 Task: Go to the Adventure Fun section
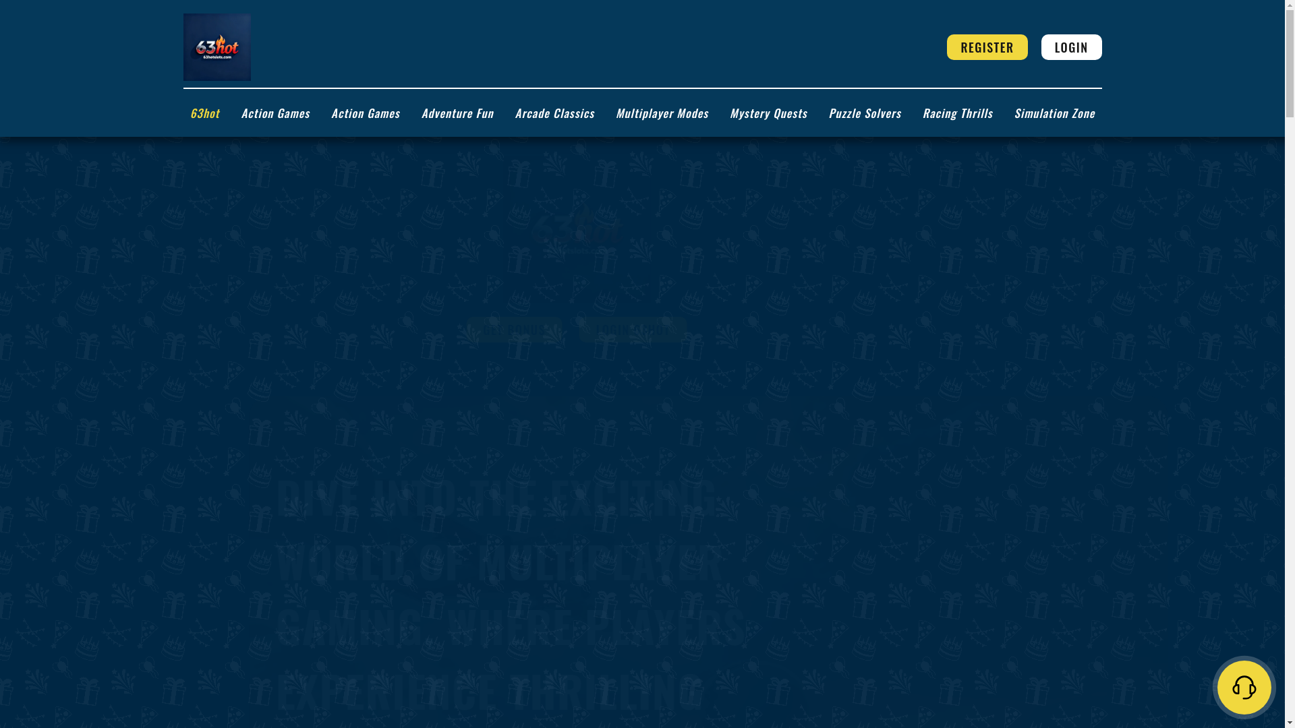coord(457,113)
